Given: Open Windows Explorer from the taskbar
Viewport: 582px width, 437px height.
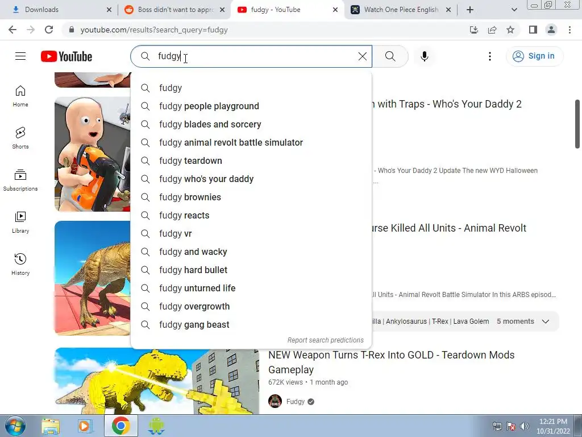Looking at the screenshot, I should pos(51,426).
